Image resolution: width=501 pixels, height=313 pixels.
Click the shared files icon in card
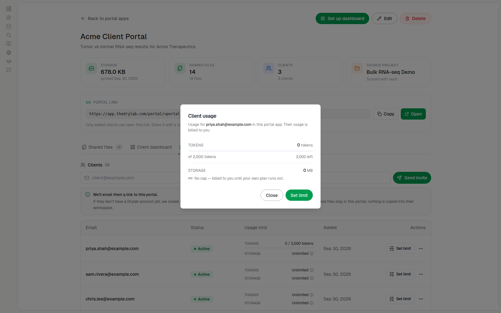180,68
